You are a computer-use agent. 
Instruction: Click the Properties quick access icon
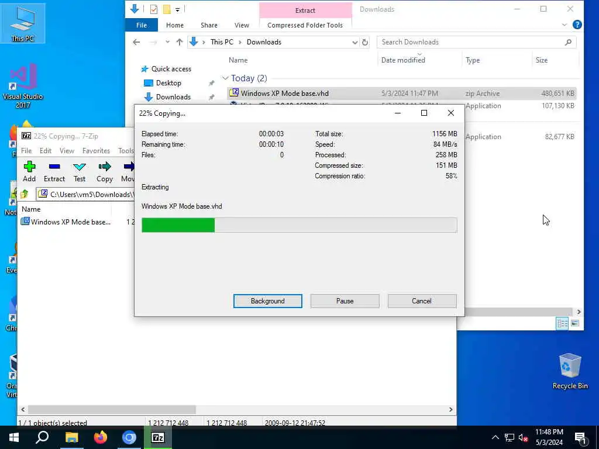tap(154, 9)
